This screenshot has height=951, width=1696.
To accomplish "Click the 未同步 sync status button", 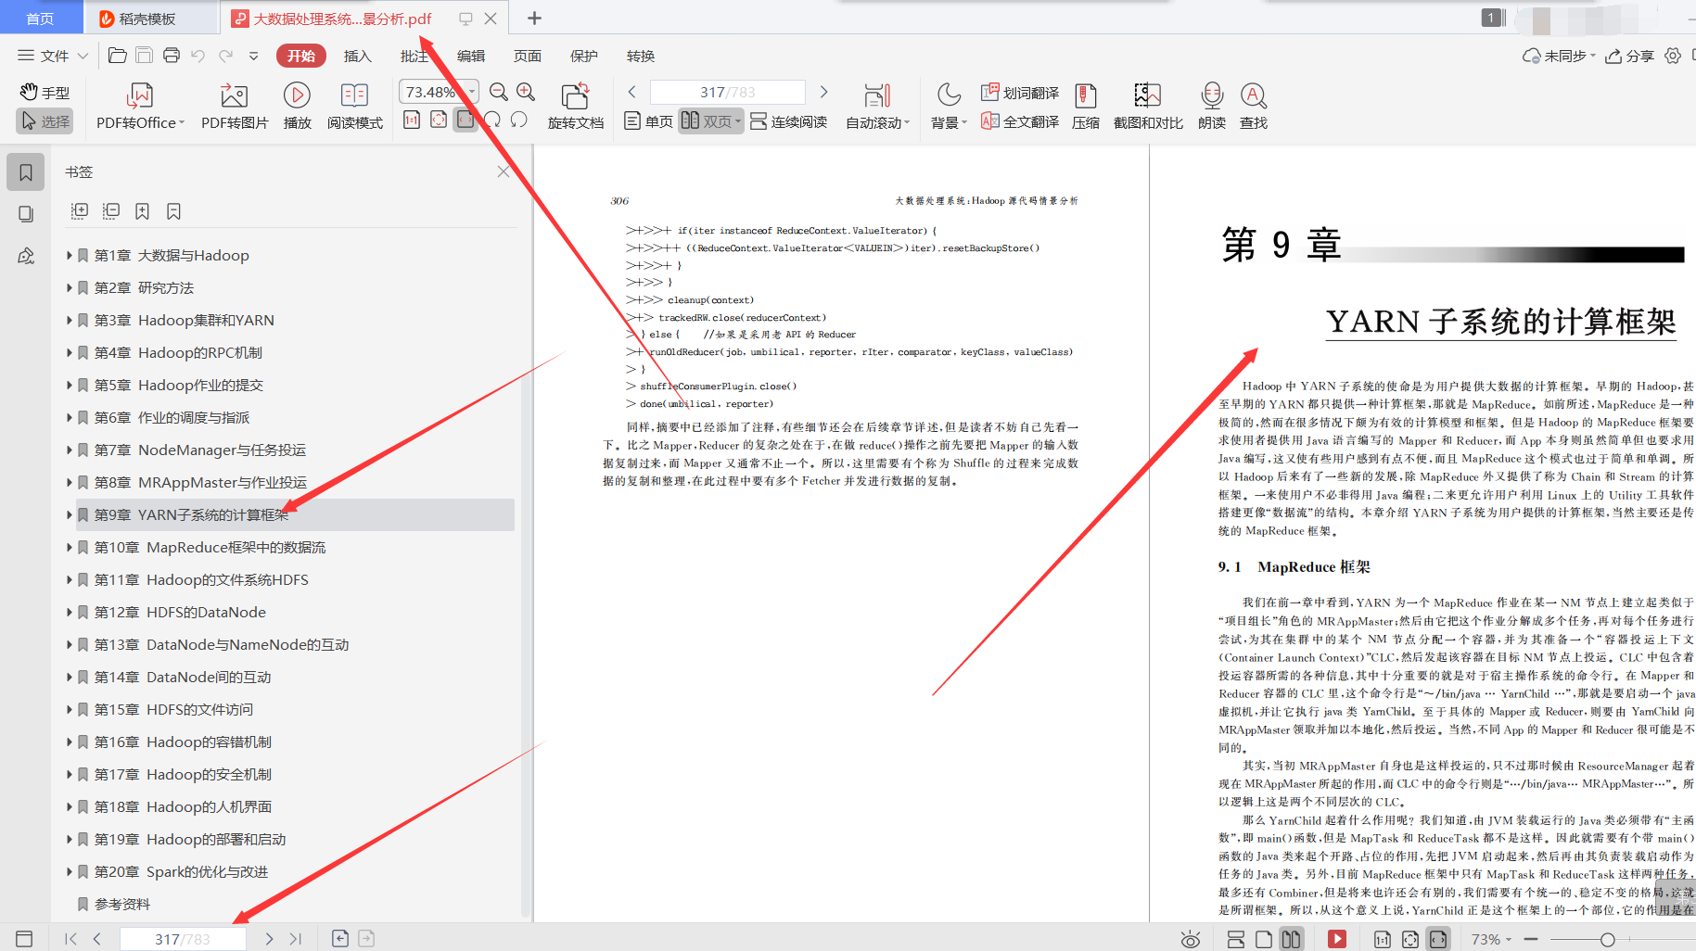I will pyautogui.click(x=1559, y=56).
